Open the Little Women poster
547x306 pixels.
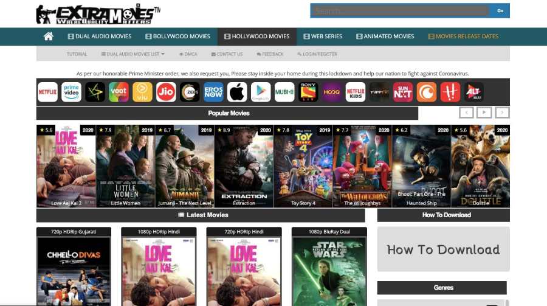(x=126, y=166)
